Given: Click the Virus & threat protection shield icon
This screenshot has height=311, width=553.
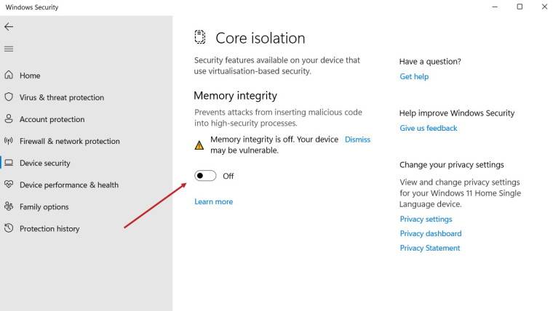Looking at the screenshot, I should tap(9, 97).
